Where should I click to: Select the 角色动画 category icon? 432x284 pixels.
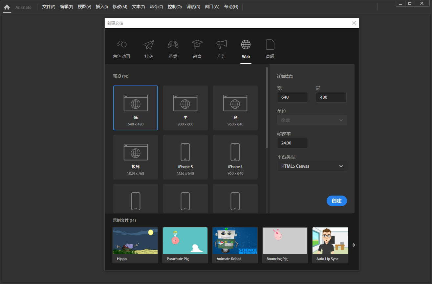(x=121, y=44)
